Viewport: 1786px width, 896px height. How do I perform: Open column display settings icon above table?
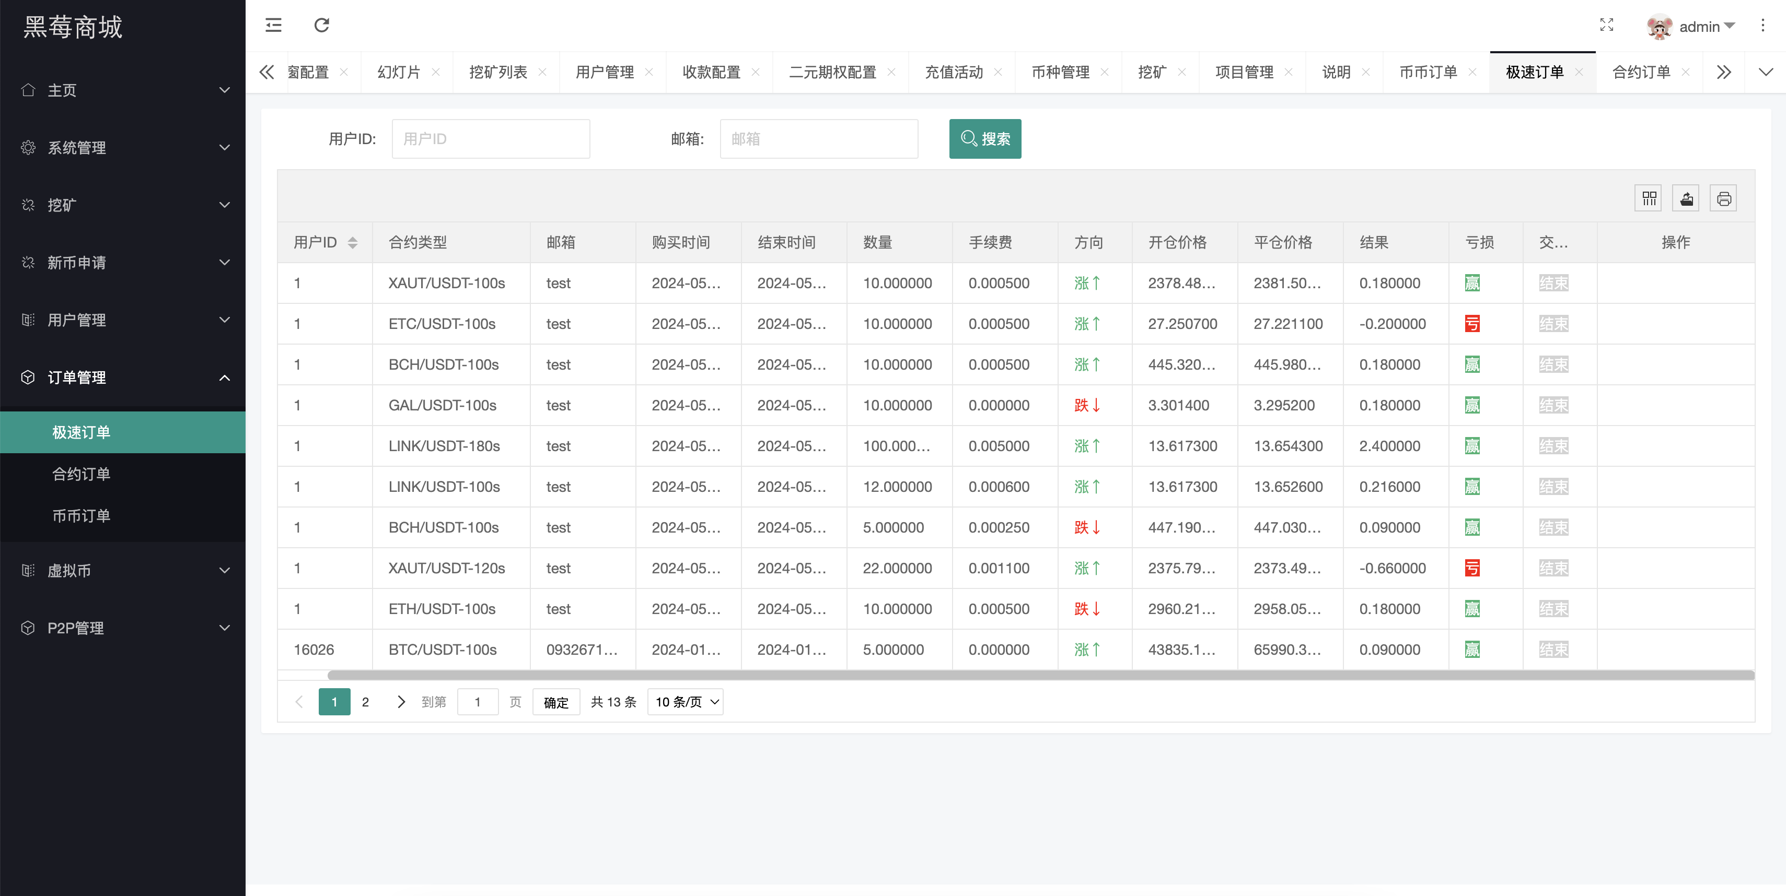click(1649, 197)
